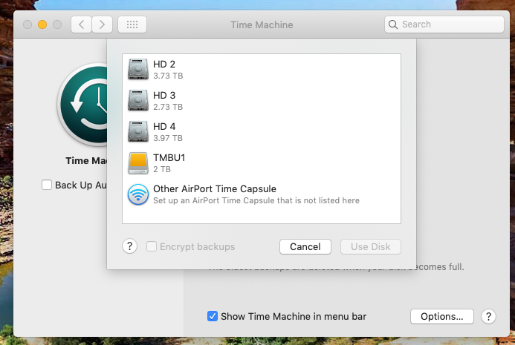Select the "3.73 TB" size text

[x=168, y=76]
